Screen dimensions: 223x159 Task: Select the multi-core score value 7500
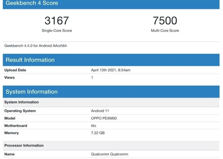pos(165,21)
